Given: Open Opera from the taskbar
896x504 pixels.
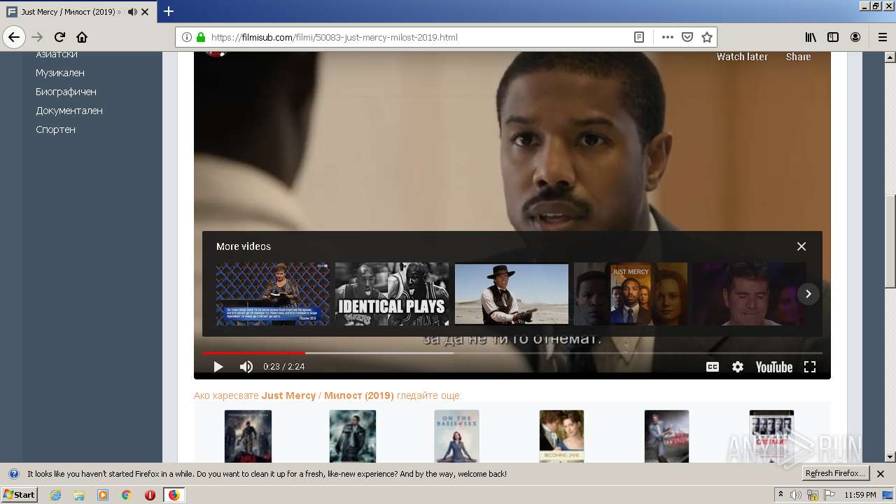Looking at the screenshot, I should [150, 495].
